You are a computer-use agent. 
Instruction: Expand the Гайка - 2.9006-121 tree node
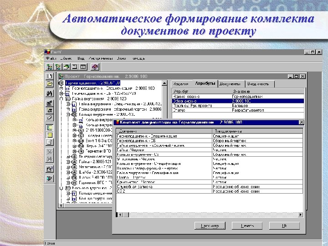point(68,162)
